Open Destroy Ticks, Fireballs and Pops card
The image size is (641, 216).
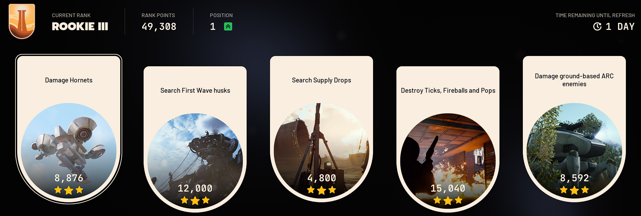(448, 139)
